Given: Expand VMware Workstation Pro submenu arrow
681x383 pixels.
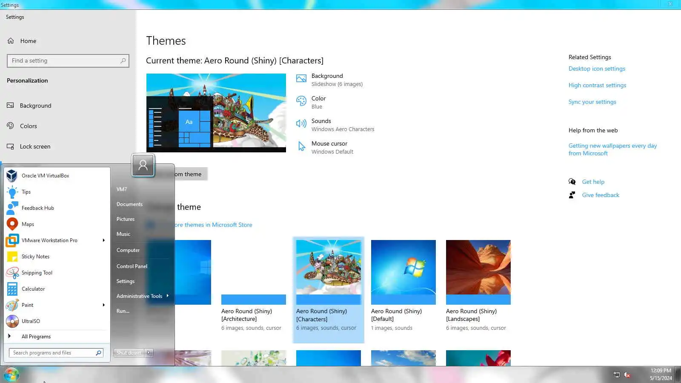Looking at the screenshot, I should (x=103, y=240).
